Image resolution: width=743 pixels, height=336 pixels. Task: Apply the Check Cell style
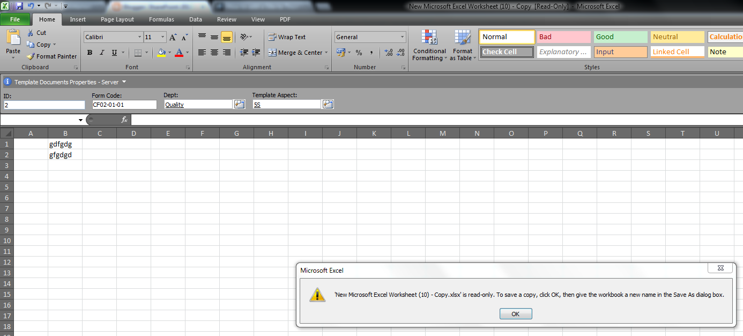click(507, 52)
